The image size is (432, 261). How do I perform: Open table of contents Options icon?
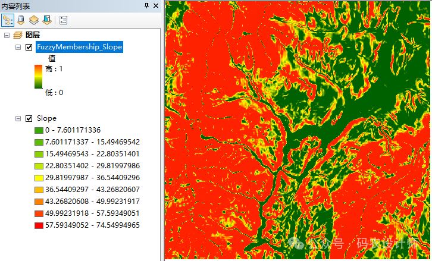point(63,20)
